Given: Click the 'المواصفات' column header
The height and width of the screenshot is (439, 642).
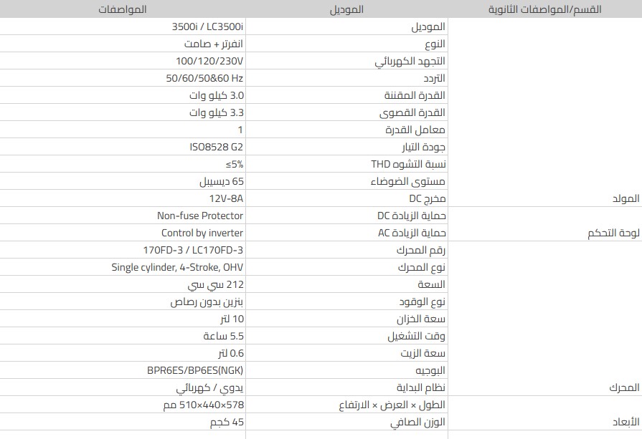Looking at the screenshot, I should click(125, 9).
